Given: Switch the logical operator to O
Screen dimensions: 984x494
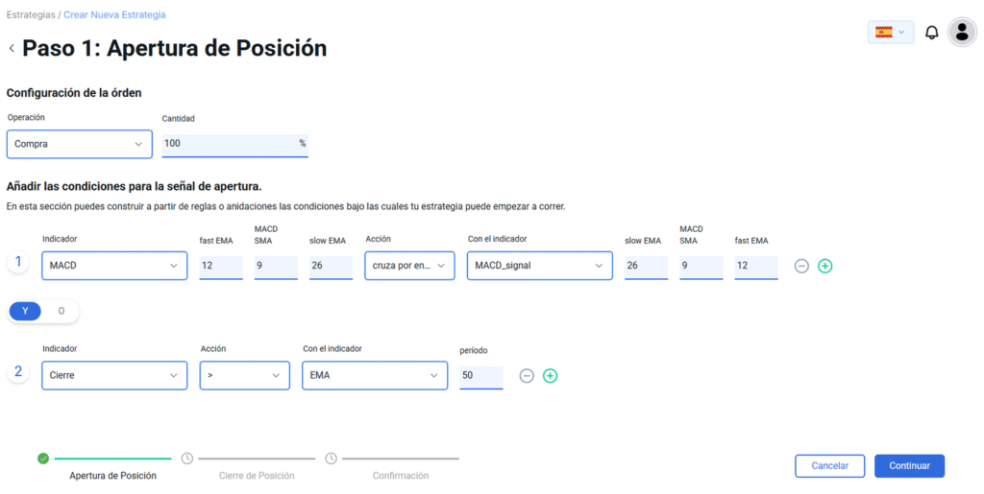Looking at the screenshot, I should coord(61,311).
